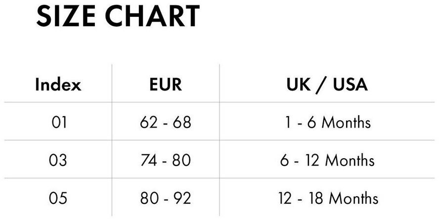Click index value 05
Image resolution: width=439 pixels, height=219 pixels.
(x=58, y=198)
